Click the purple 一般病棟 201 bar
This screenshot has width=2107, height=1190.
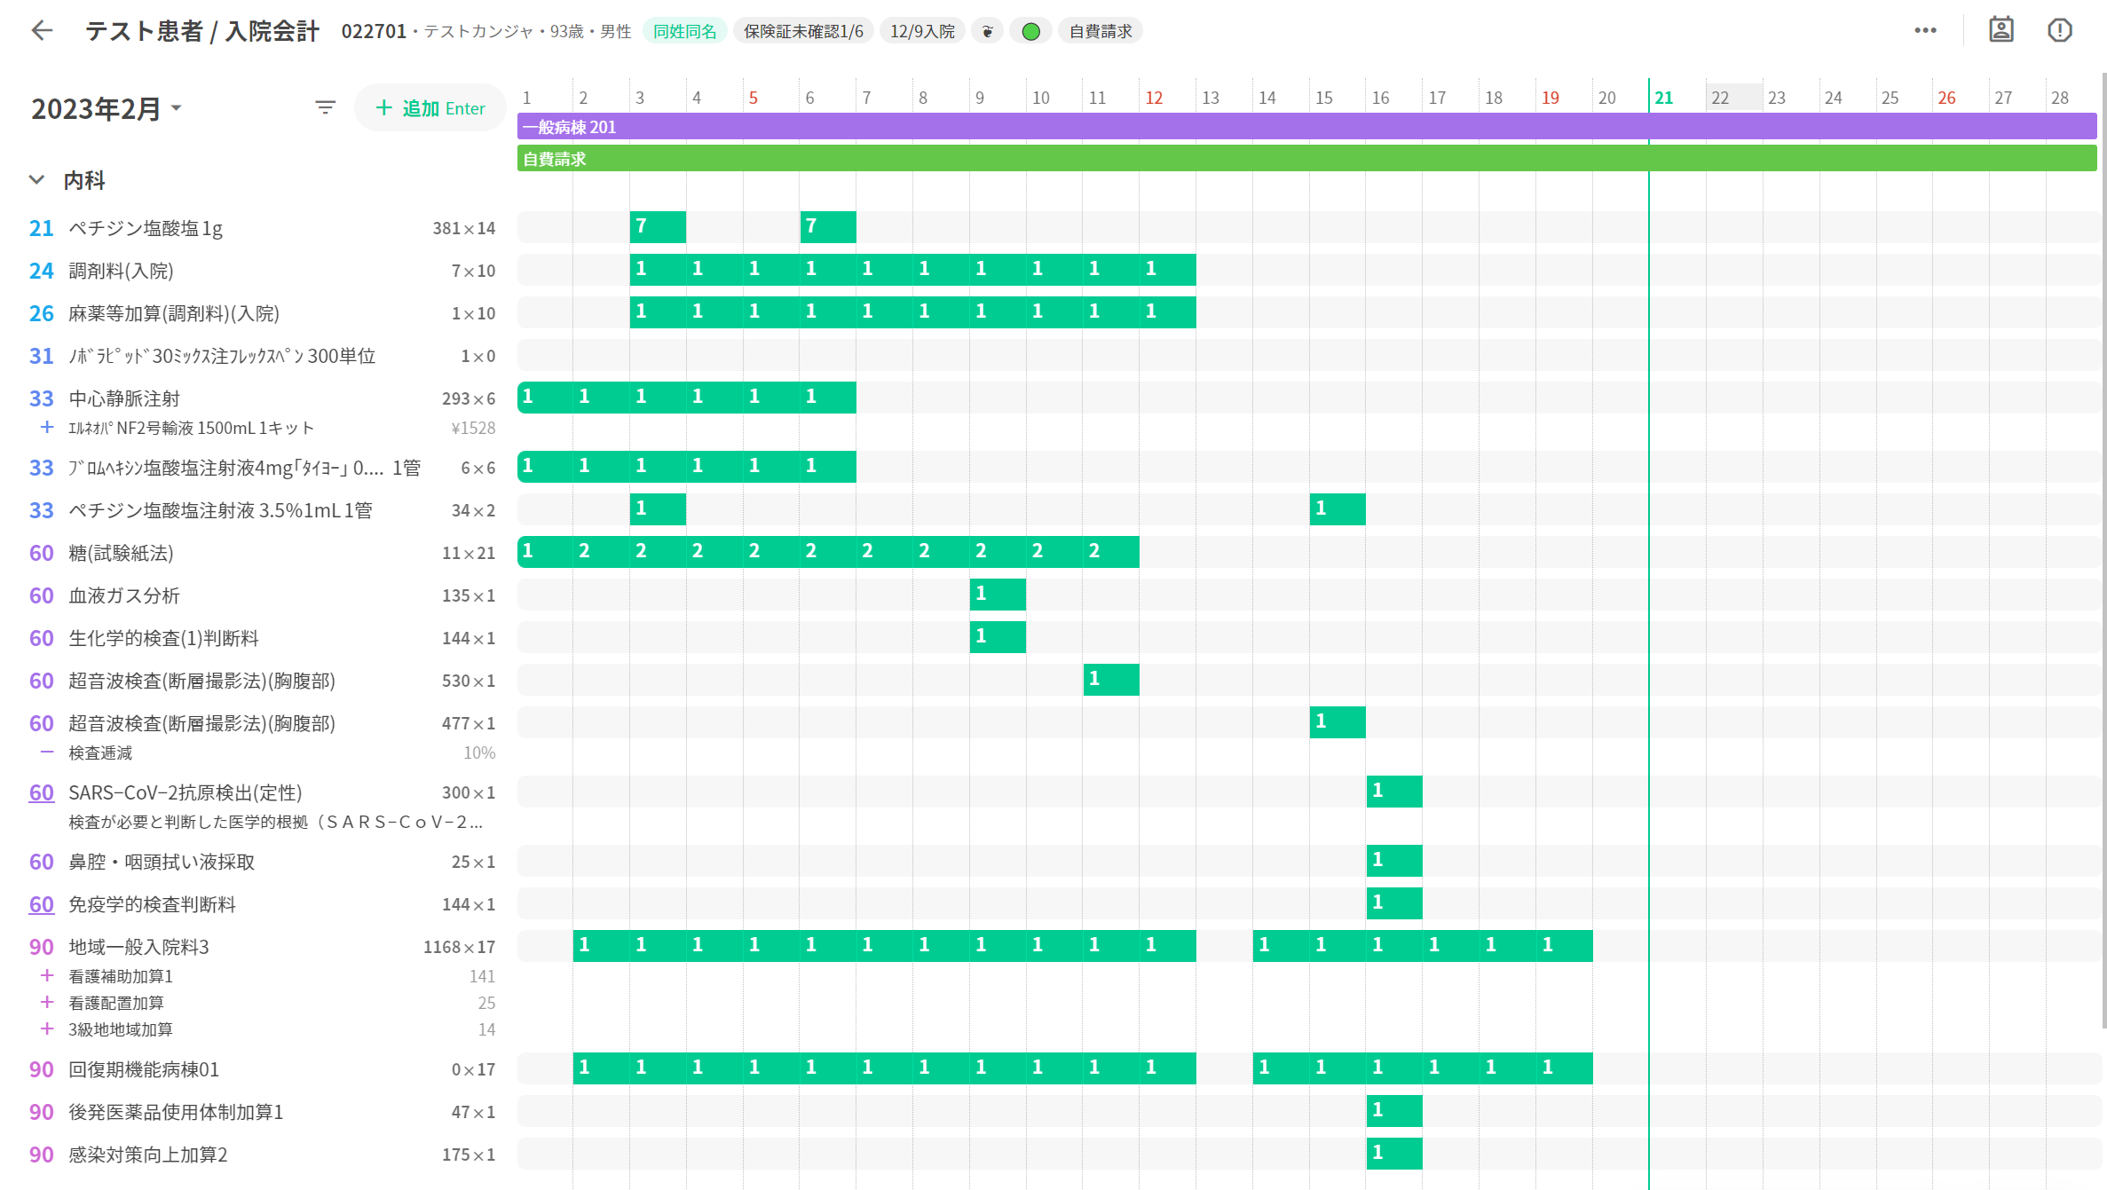point(1065,127)
